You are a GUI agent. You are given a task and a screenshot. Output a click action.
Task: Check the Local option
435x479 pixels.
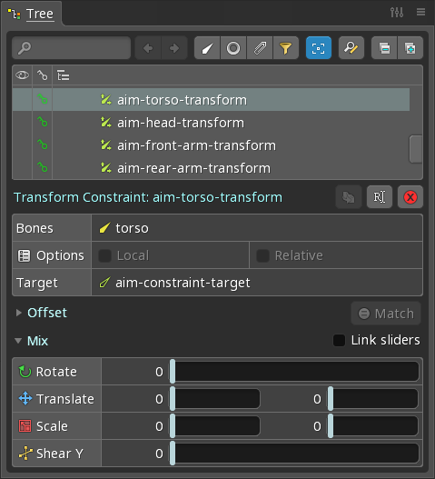(104, 255)
